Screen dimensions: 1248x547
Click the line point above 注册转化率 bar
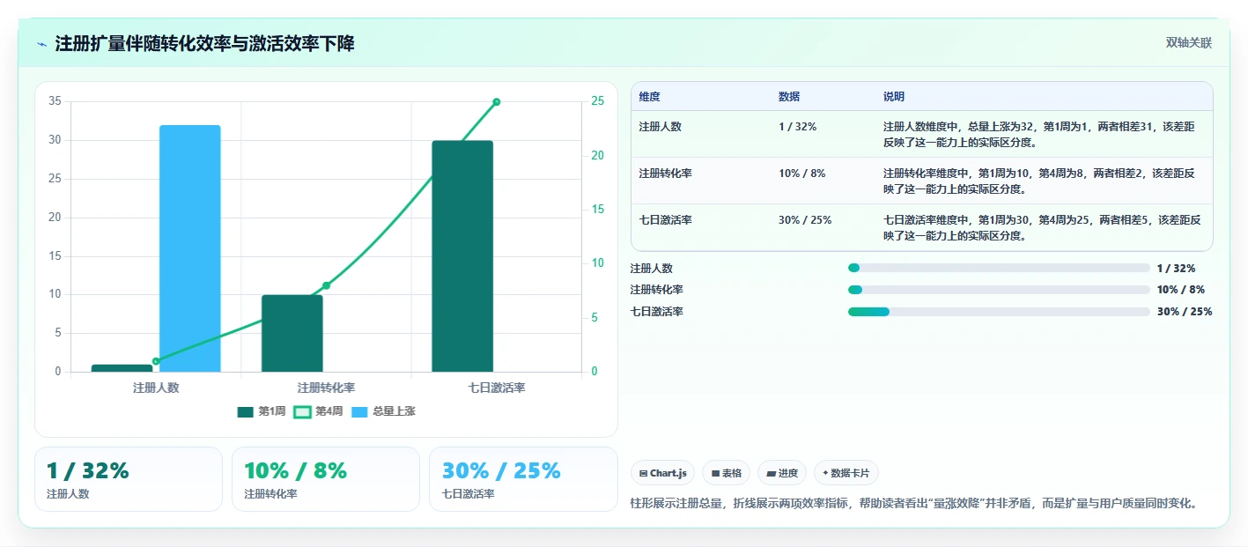coord(326,285)
